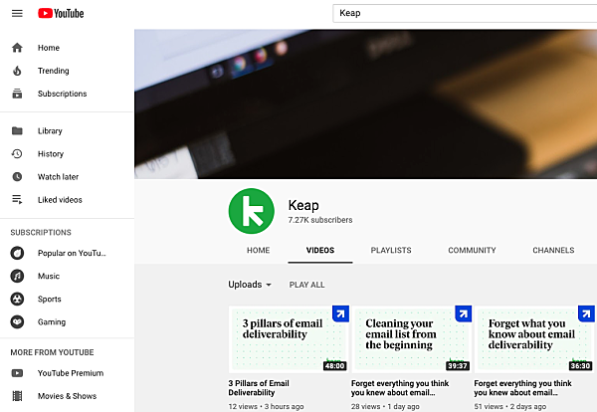Screen dimensions: 597x412
Task: Open Trending in sidebar
Action: [54, 71]
